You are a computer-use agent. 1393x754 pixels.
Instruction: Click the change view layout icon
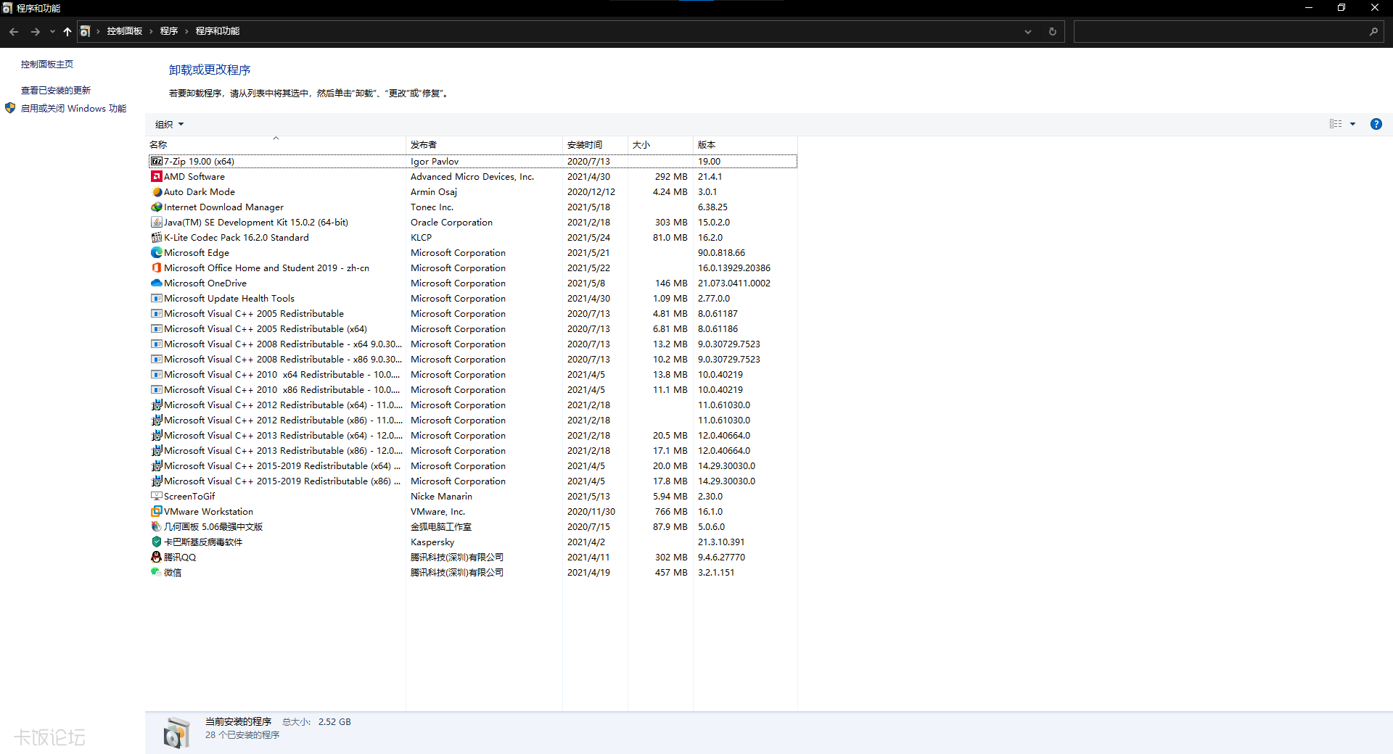(x=1336, y=124)
